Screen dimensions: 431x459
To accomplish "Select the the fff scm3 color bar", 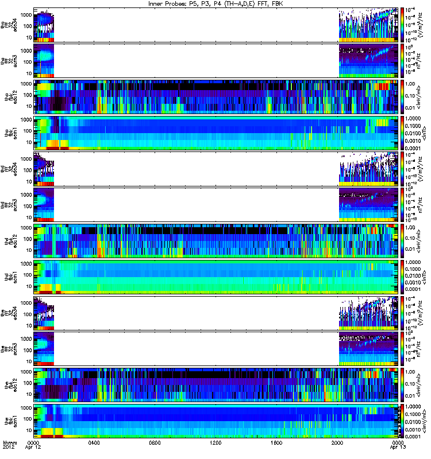I will pyautogui.click(x=402, y=349).
